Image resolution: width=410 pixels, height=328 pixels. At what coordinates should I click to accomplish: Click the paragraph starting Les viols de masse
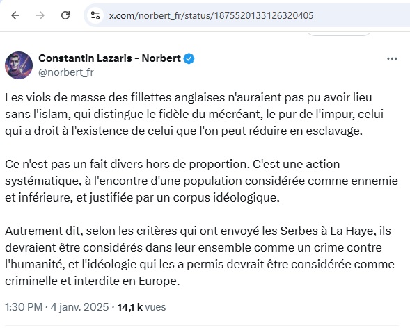click(194, 114)
